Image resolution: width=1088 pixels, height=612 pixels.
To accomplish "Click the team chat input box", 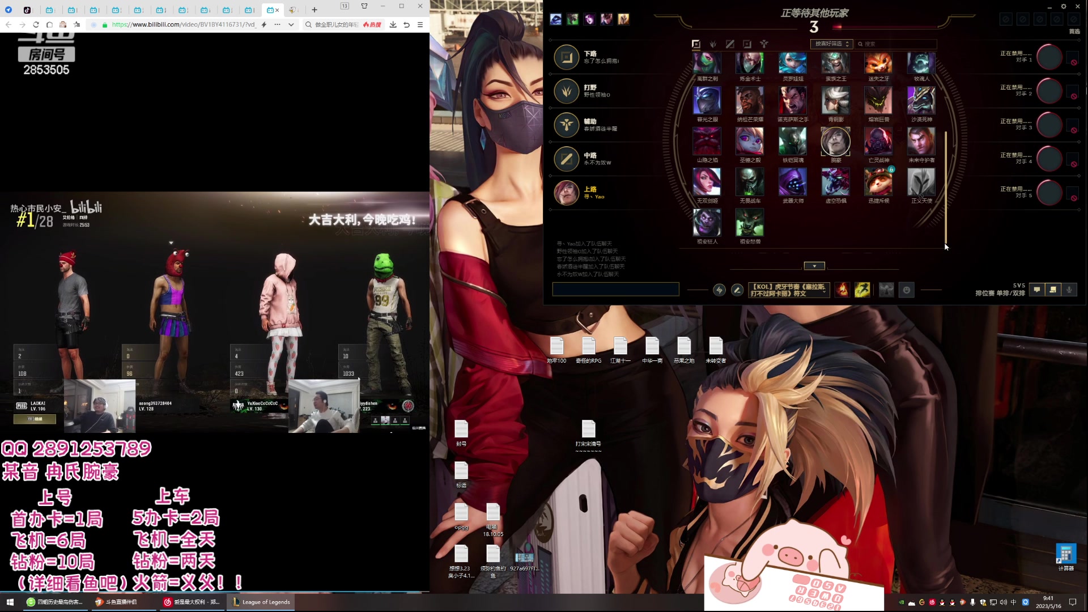I will coord(615,290).
